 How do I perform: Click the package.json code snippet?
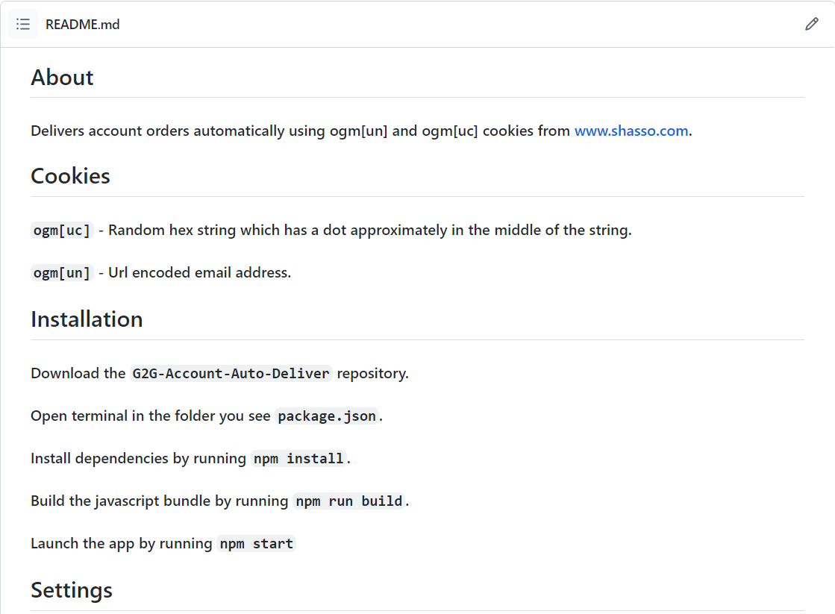(327, 416)
